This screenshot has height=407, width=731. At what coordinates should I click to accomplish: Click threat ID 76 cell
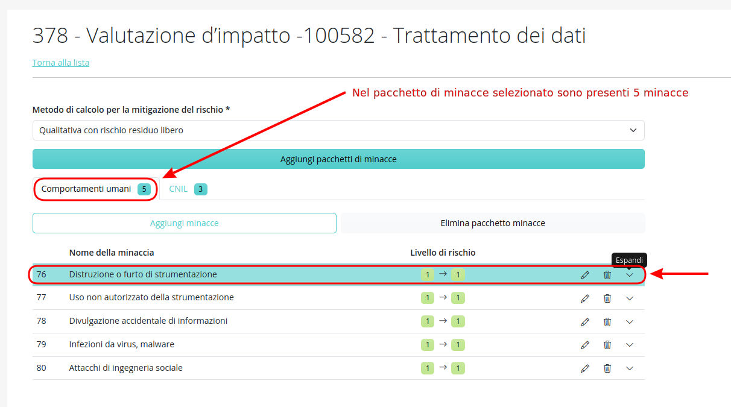(x=42, y=274)
